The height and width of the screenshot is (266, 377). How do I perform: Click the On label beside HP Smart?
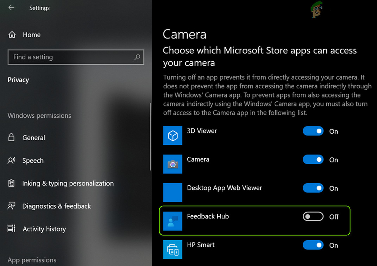point(334,245)
